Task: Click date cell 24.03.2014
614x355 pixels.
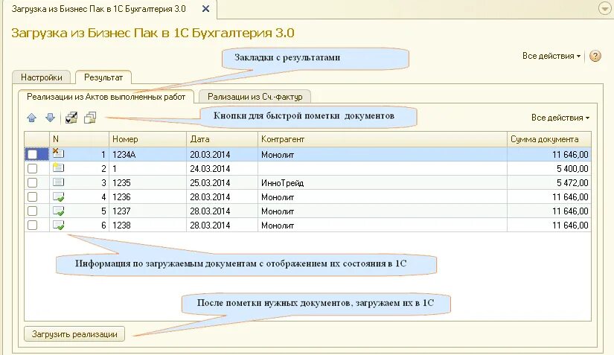Action: click(x=222, y=168)
